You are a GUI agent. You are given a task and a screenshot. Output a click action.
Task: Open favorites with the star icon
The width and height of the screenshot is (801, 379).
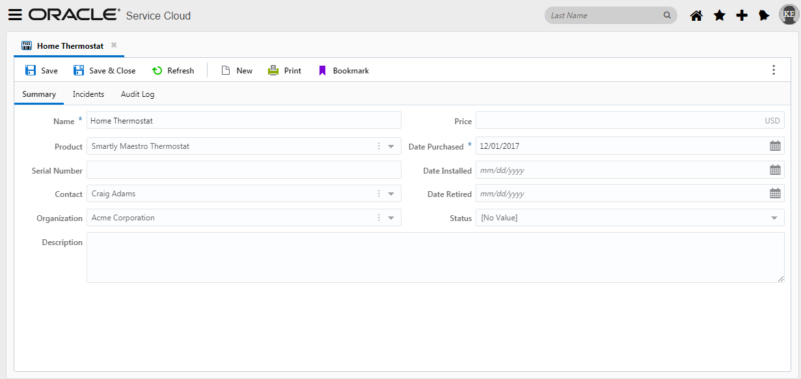718,14
